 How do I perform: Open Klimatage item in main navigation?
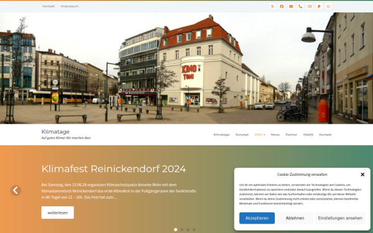click(x=221, y=135)
